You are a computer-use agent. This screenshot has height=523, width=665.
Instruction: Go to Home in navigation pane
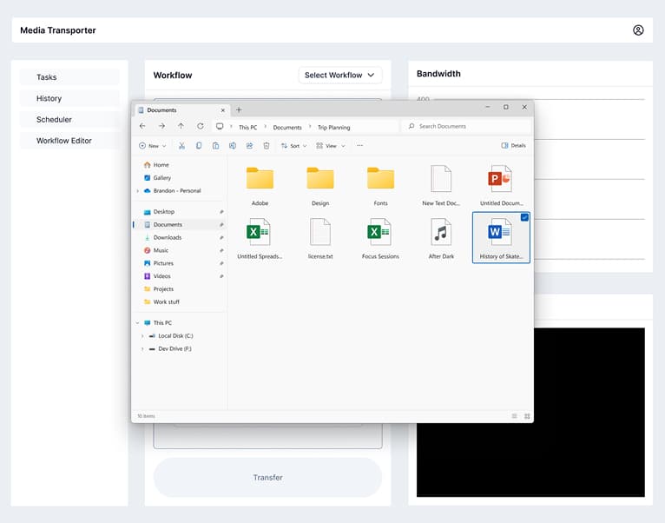tap(161, 165)
